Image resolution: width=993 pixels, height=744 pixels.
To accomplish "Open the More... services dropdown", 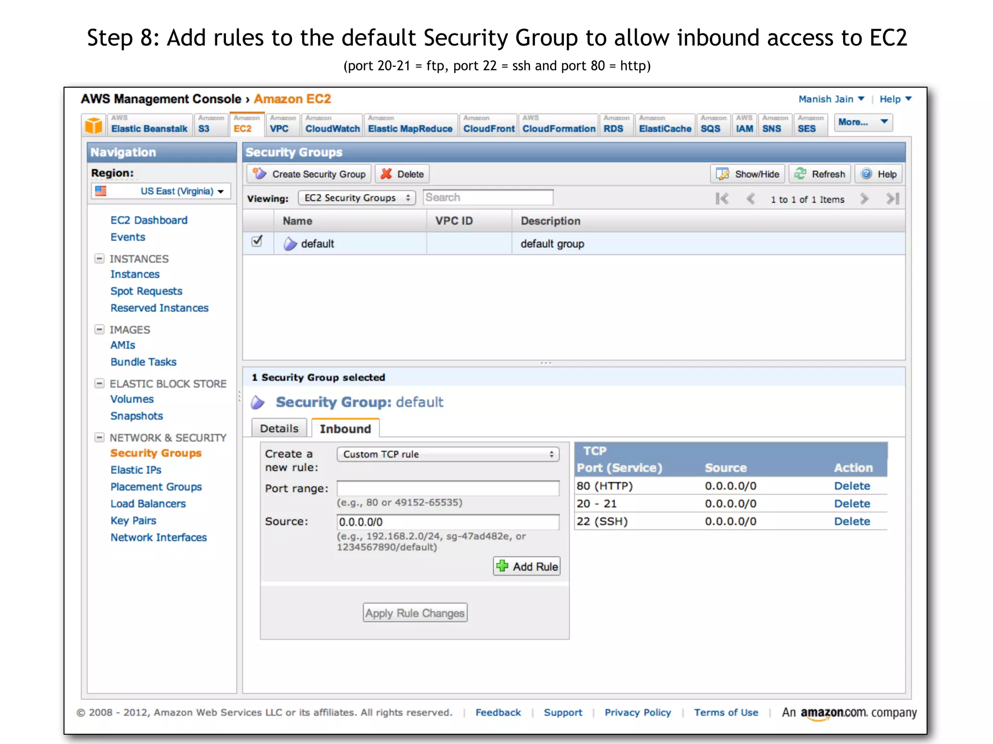I will [x=863, y=122].
